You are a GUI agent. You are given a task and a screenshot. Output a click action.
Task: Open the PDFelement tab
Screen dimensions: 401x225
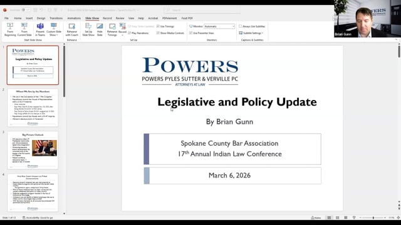point(170,18)
